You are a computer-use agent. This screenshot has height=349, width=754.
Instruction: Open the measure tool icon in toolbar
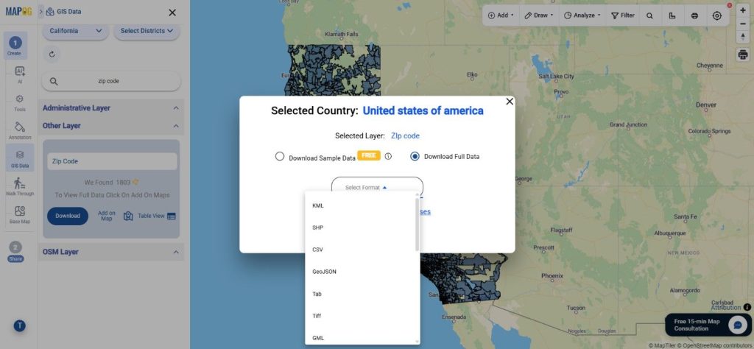(x=672, y=15)
